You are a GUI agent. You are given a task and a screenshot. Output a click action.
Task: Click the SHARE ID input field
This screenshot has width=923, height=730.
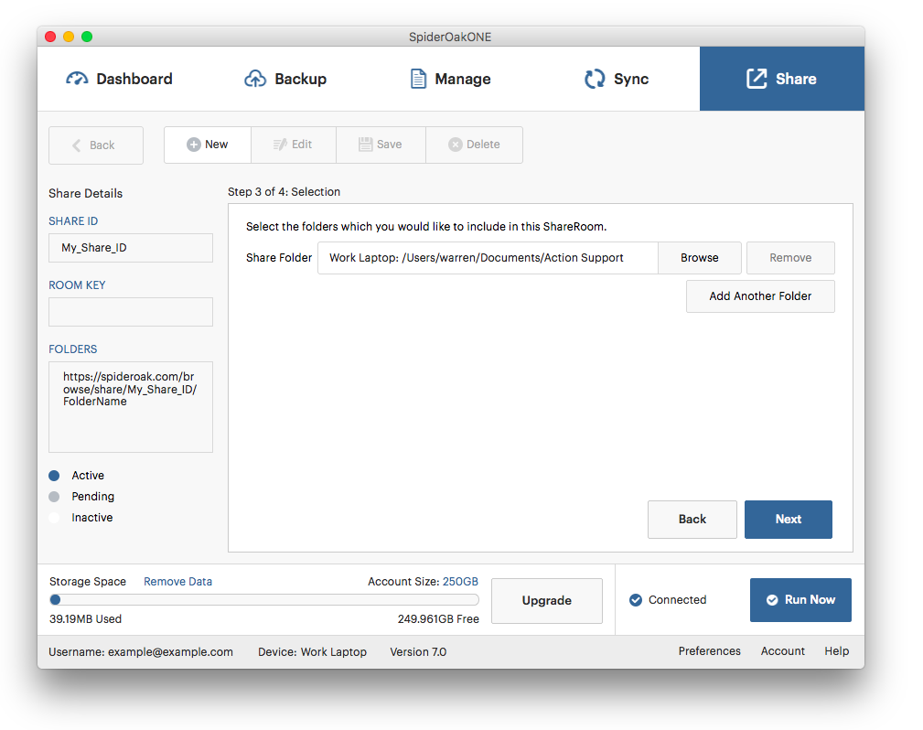coord(131,248)
